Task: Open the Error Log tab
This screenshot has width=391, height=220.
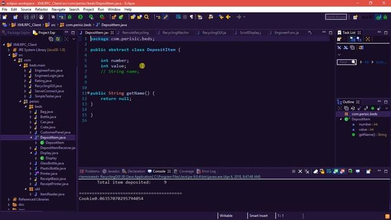Action: pyautogui.click(x=206, y=171)
